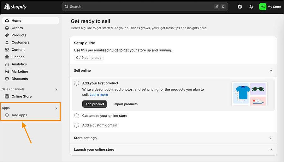Click the product illustration thumbnail

[x=249, y=94]
